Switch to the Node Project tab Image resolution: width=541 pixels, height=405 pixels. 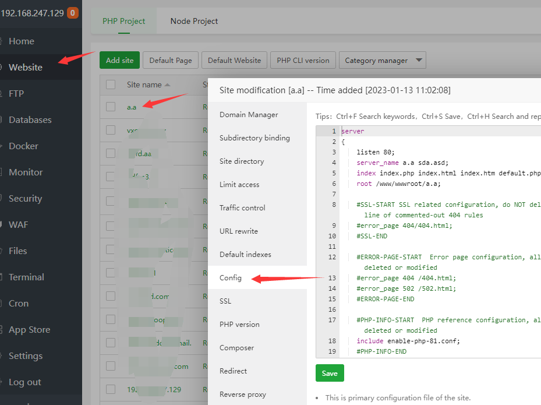click(194, 20)
